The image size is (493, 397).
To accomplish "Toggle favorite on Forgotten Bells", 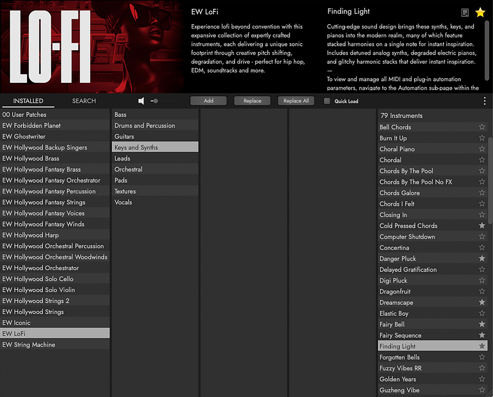I will point(482,357).
